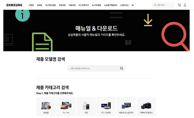Select the 모바일 category card
This screenshot has height=118, width=194.
[x=46, y=107]
